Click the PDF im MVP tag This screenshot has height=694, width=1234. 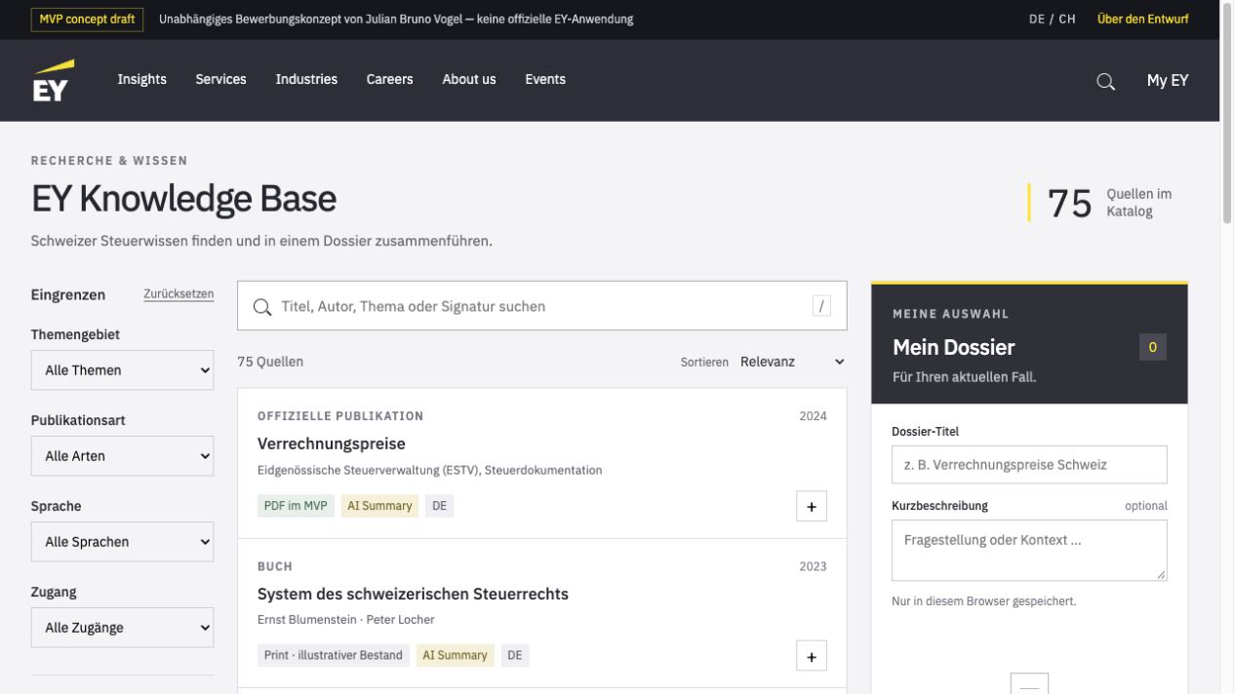(x=297, y=507)
